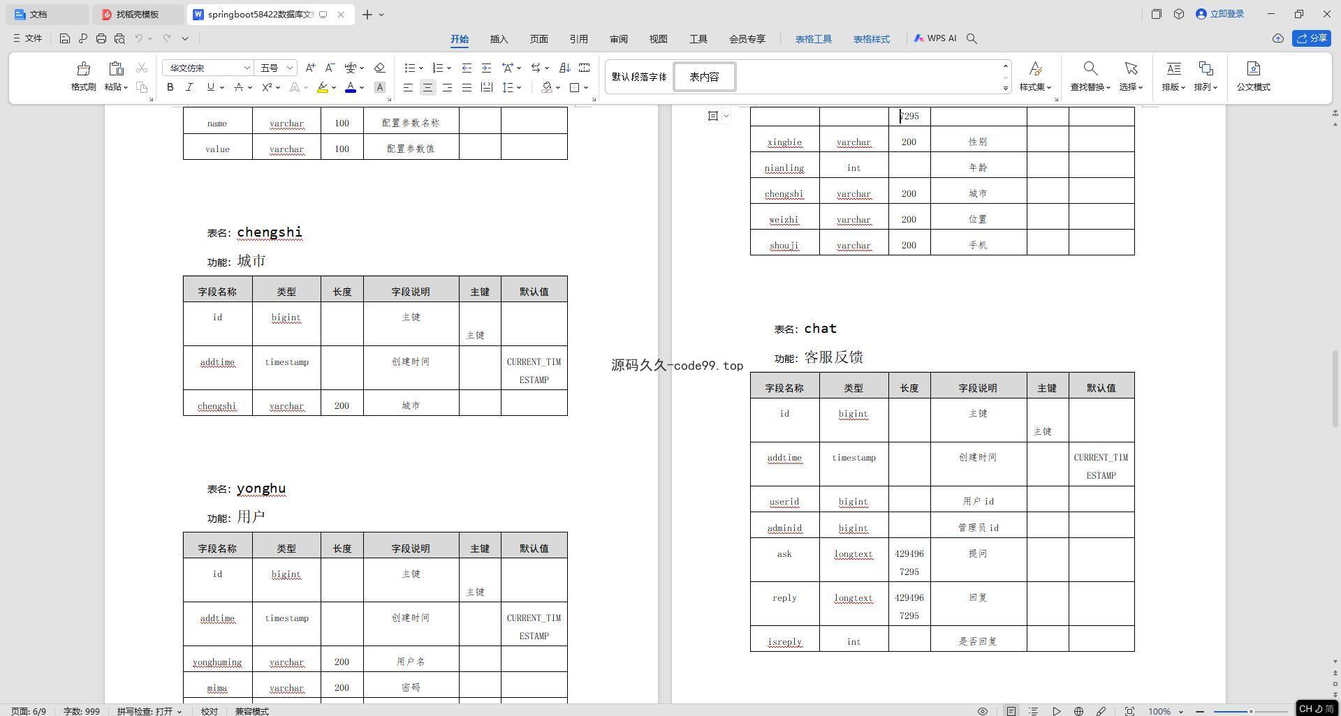Open the Find and Replace magnifier icon

1090,68
